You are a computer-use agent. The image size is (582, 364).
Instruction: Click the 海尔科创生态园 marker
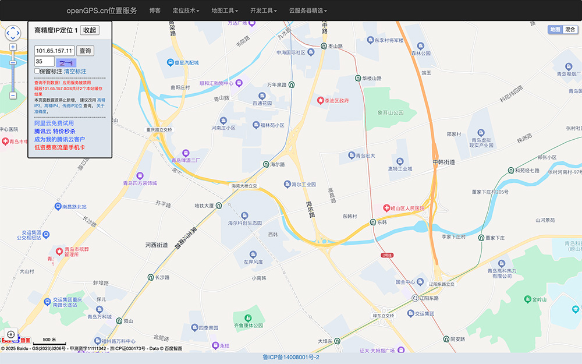pyautogui.click(x=244, y=215)
